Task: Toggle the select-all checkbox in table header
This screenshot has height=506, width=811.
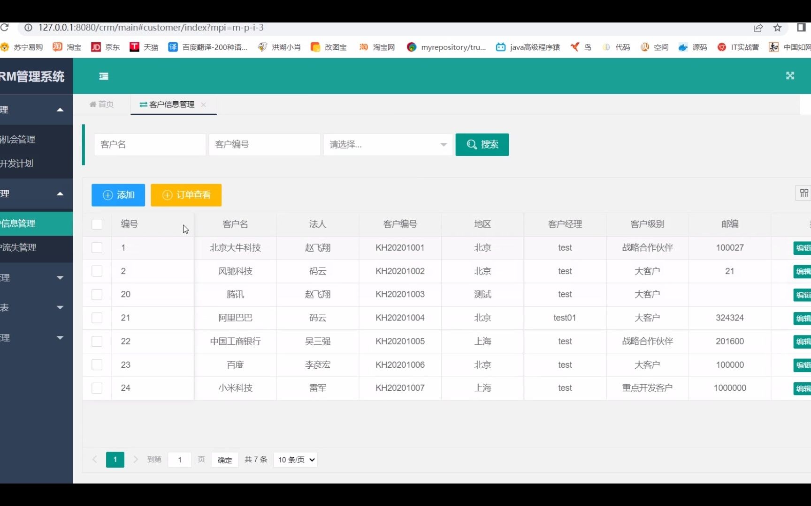Action: [x=97, y=224]
